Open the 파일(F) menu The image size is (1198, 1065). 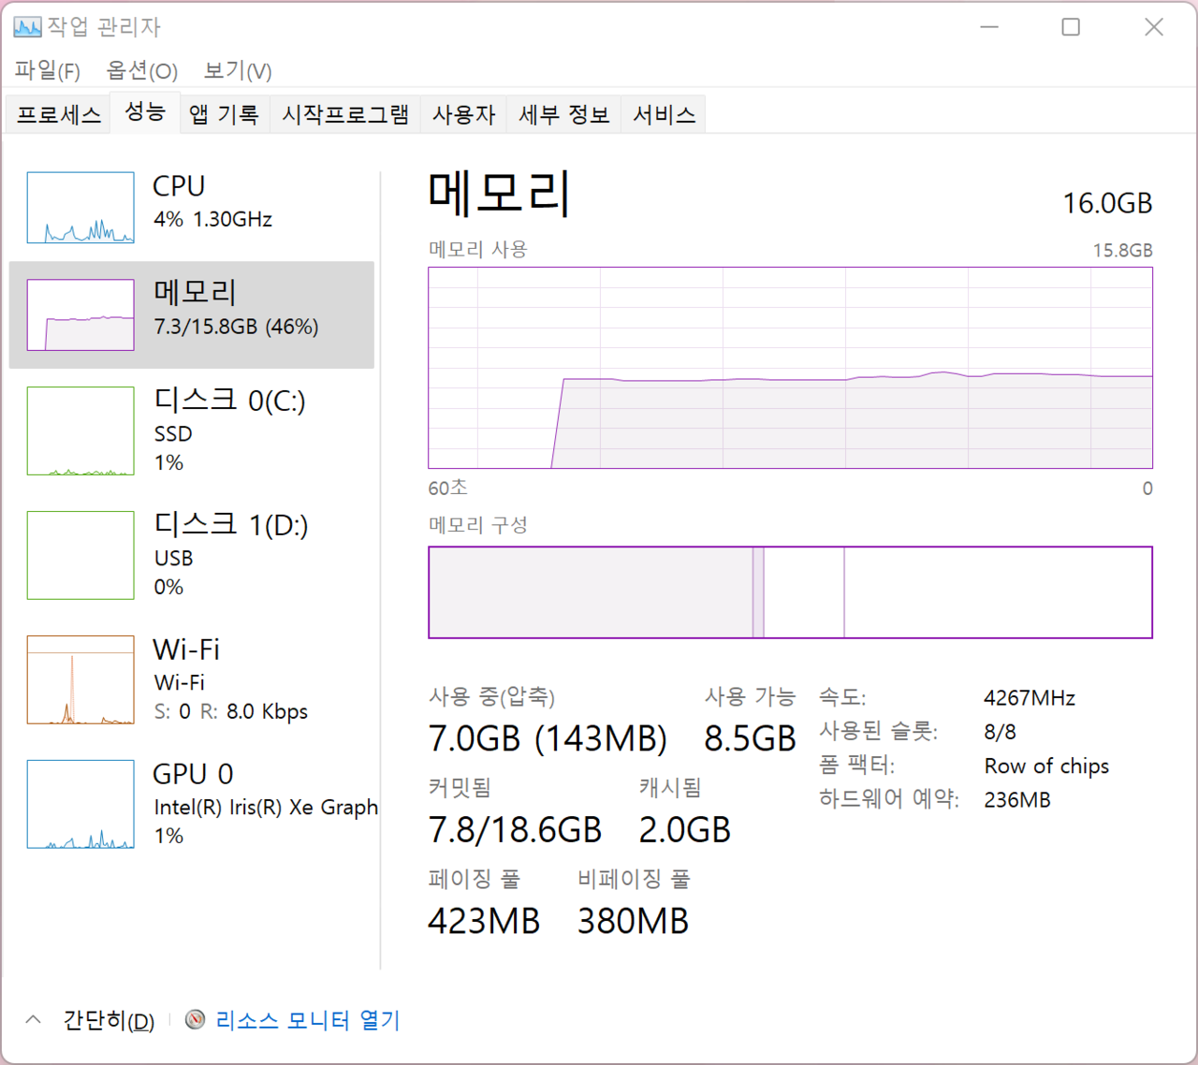pos(47,71)
